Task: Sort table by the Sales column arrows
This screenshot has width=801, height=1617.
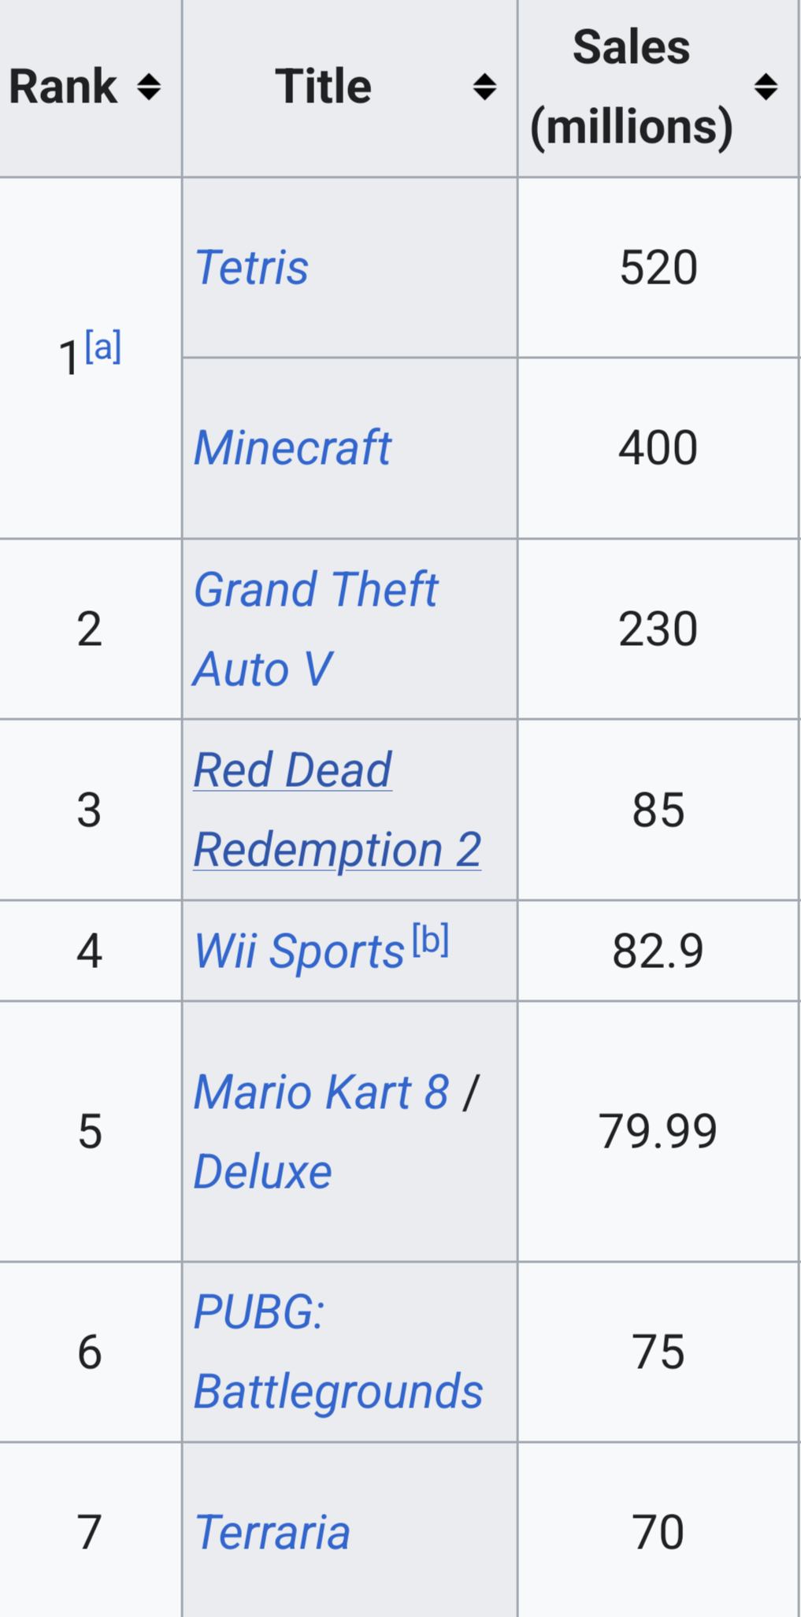Action: coord(766,87)
